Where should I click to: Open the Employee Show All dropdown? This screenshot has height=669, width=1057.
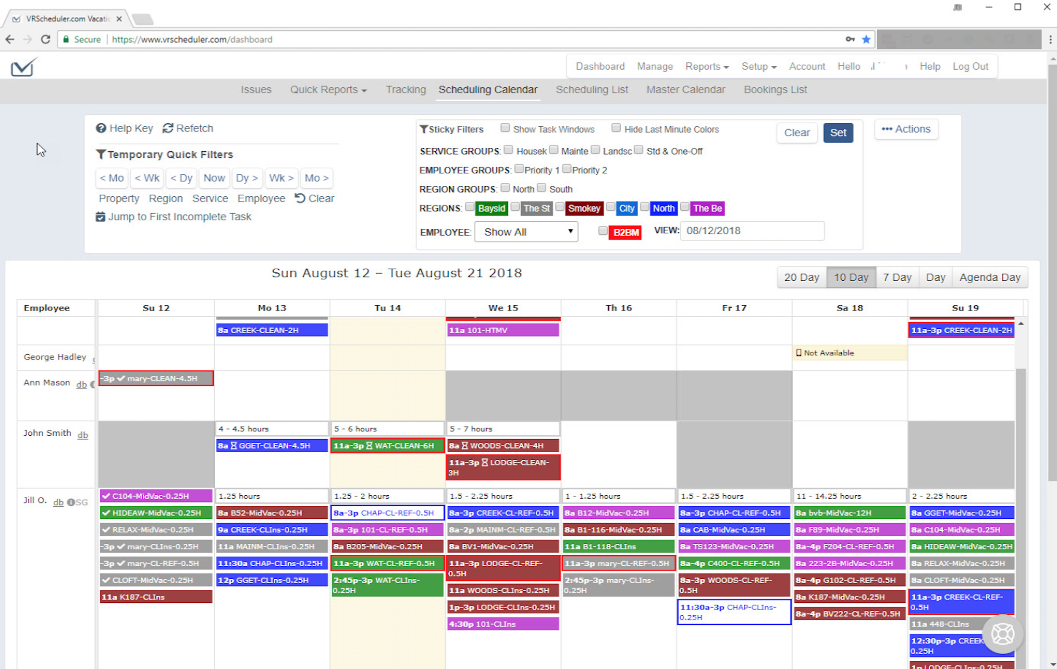[526, 232]
